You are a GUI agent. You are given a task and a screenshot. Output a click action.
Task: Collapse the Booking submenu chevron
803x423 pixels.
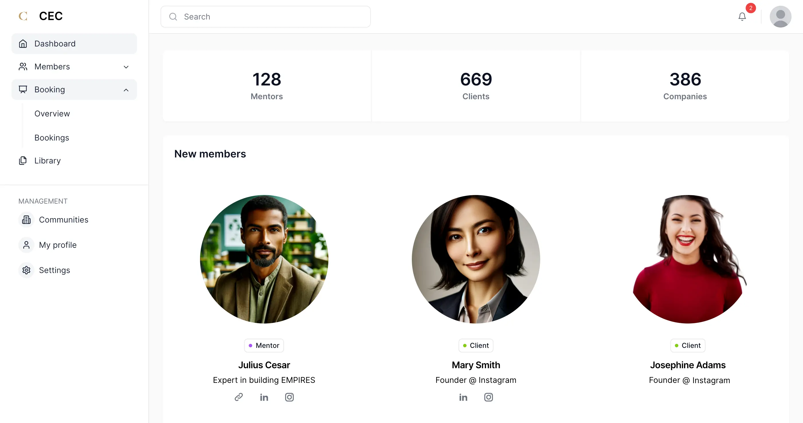pos(126,90)
